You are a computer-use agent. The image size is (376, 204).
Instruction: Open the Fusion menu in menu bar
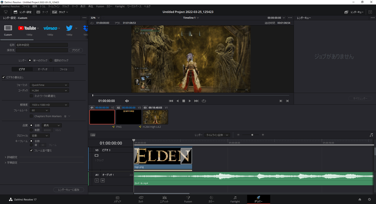pyautogui.click(x=100, y=7)
